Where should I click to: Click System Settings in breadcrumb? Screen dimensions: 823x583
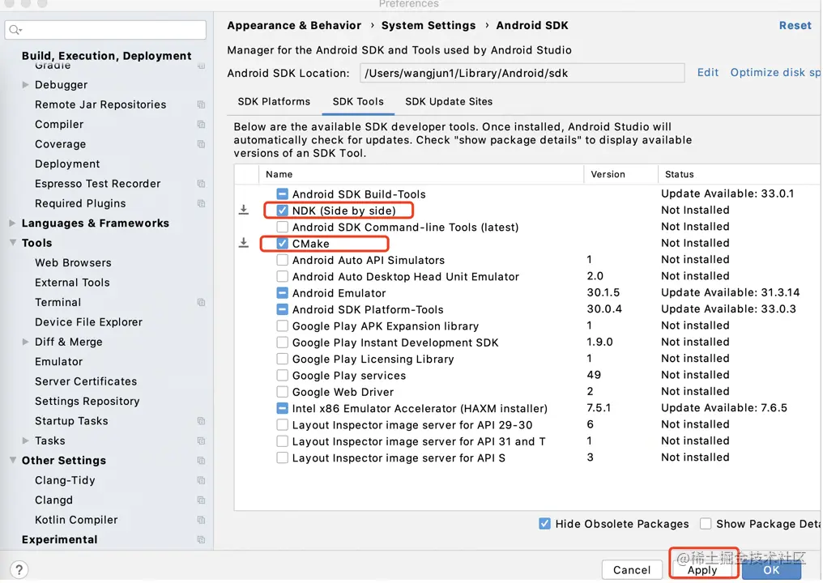pos(429,25)
